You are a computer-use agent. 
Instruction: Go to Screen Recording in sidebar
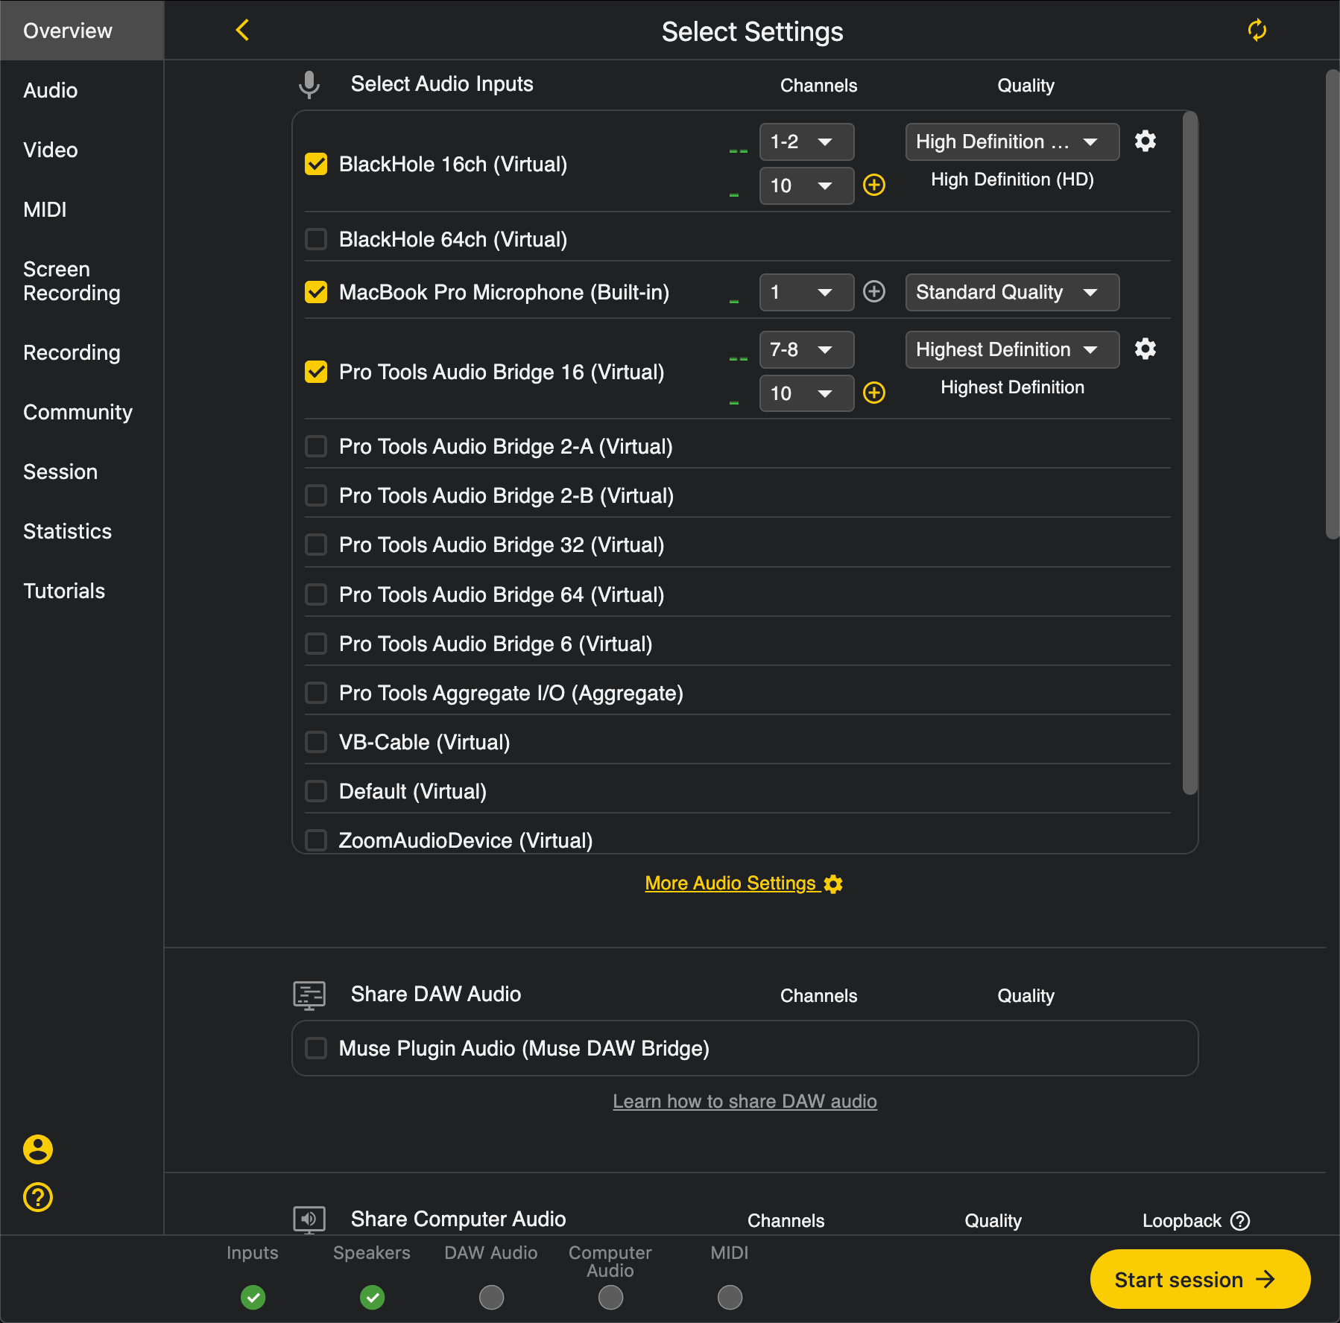tap(72, 281)
